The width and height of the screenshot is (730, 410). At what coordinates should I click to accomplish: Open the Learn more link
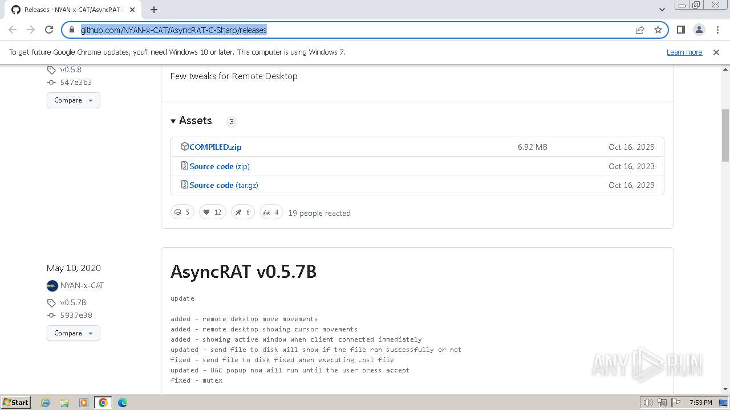click(x=684, y=52)
